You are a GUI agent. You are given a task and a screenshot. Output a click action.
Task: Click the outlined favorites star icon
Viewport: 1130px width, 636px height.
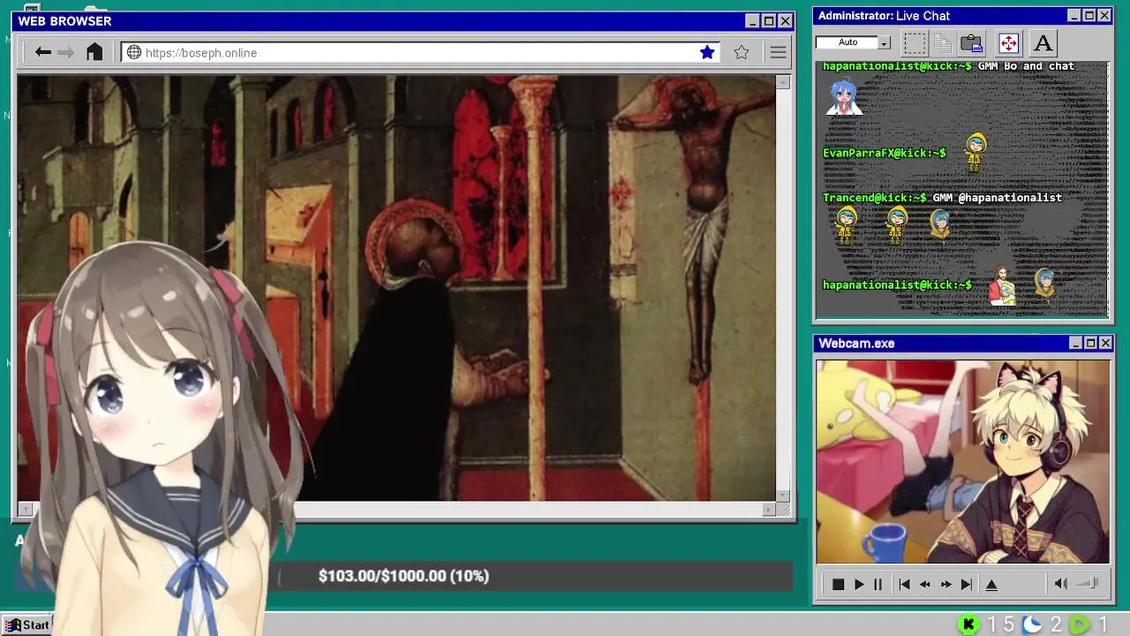click(742, 52)
